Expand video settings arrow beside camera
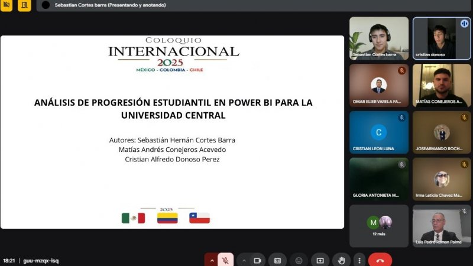 tap(244, 260)
